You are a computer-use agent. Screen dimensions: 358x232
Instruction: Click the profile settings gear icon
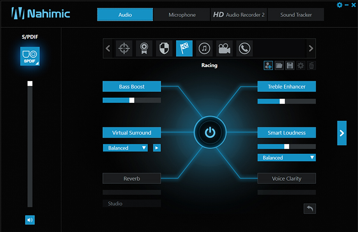[301, 66]
